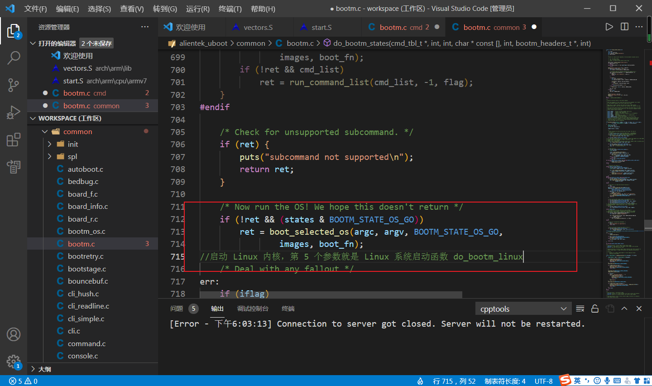
Task: Open the Go menu
Action: (165, 9)
